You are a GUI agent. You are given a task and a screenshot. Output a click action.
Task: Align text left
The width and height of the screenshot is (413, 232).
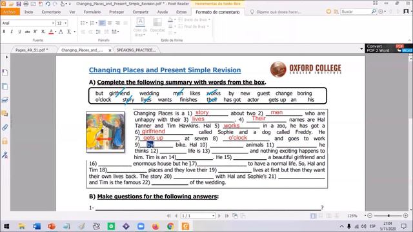102,23
